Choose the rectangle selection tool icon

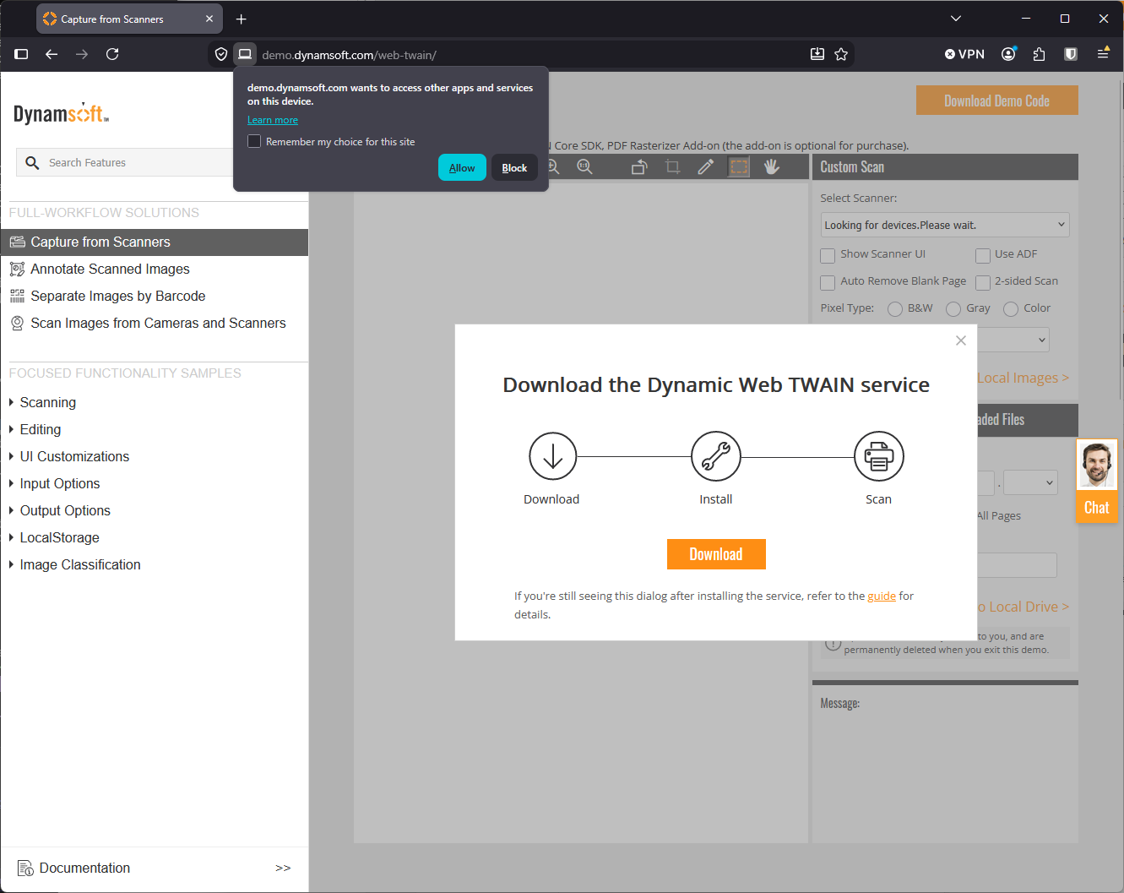739,167
